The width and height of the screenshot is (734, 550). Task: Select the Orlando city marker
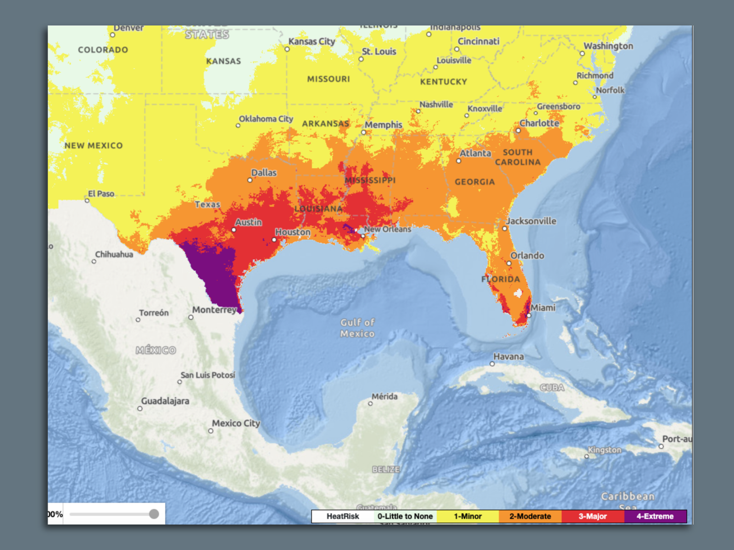click(x=509, y=263)
